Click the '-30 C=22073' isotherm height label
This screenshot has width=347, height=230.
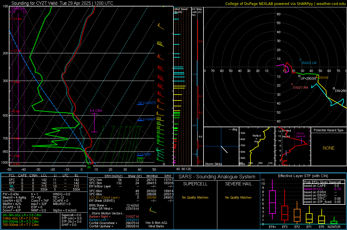tap(146, 103)
